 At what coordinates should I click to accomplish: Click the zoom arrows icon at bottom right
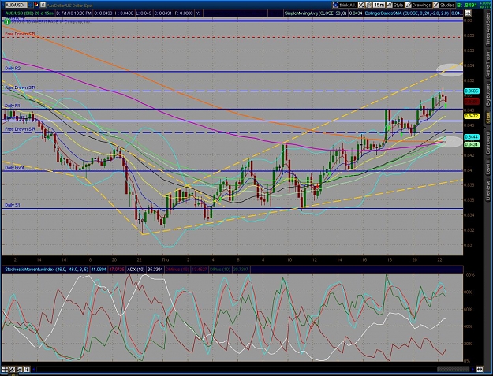coord(480,369)
